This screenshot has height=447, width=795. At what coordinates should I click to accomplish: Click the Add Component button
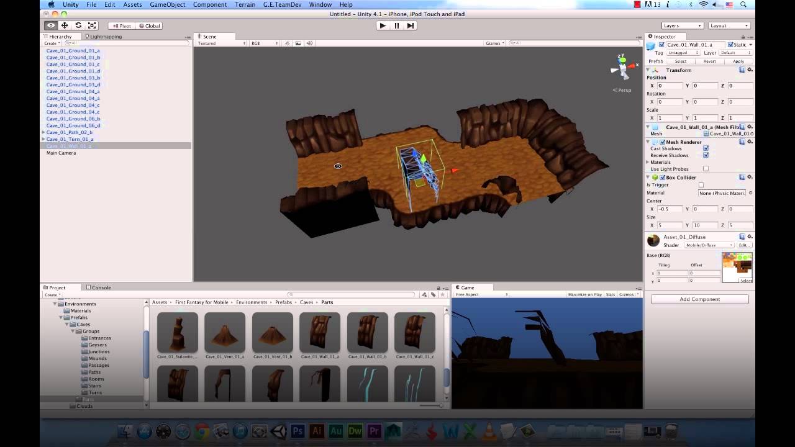coord(699,299)
